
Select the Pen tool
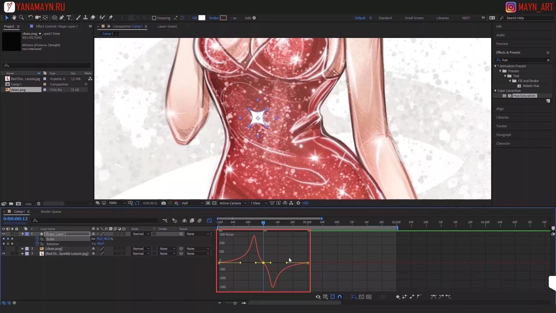(x=62, y=18)
